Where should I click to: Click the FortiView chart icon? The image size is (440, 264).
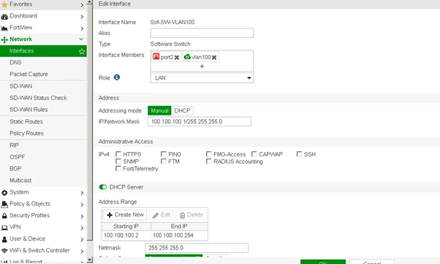[x=4, y=28]
